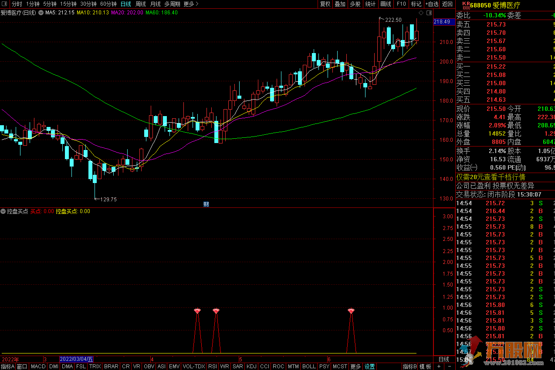This screenshot has width=555, height=370.
Task: Switch indicator to FSL
Action: click(81, 367)
